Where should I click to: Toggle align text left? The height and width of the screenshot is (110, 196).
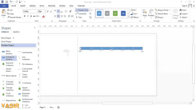point(55,16)
